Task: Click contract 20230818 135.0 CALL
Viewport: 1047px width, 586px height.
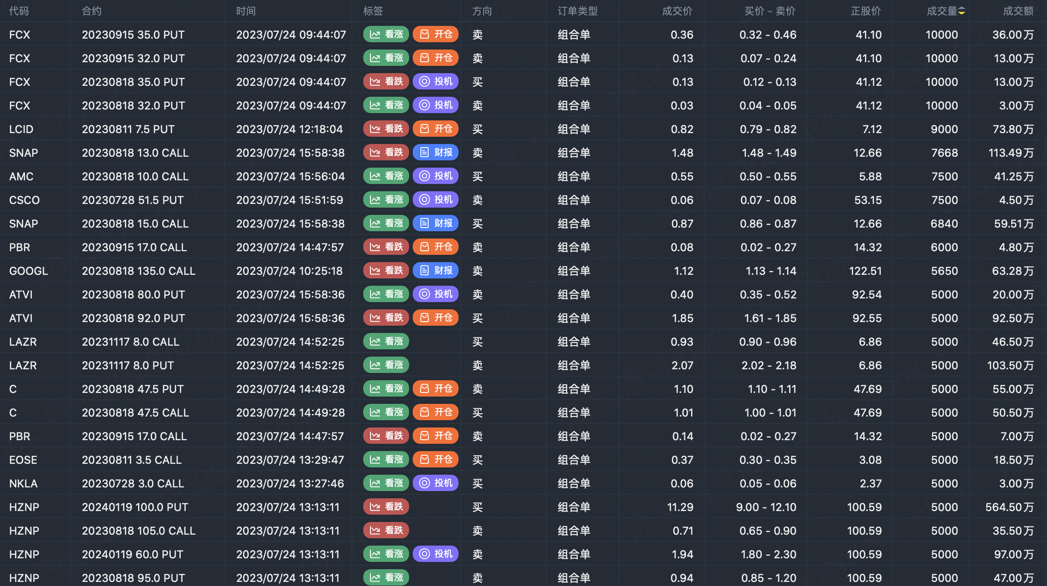Action: pos(138,271)
